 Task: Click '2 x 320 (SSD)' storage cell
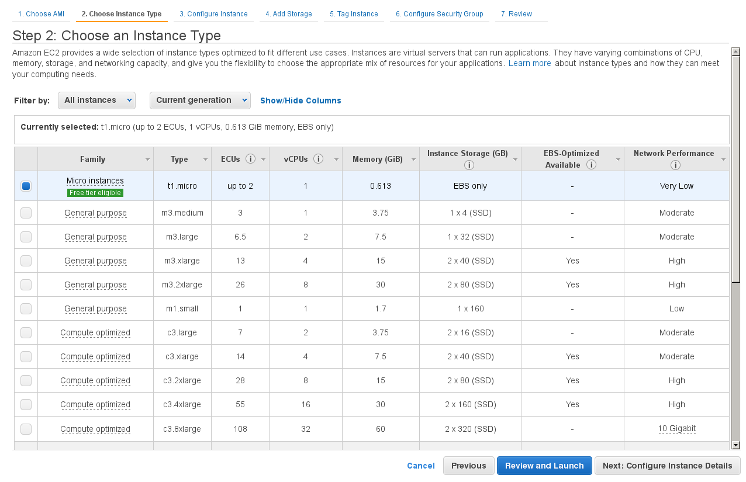click(x=471, y=429)
